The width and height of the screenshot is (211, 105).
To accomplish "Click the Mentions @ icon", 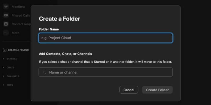I will tap(6, 7).
